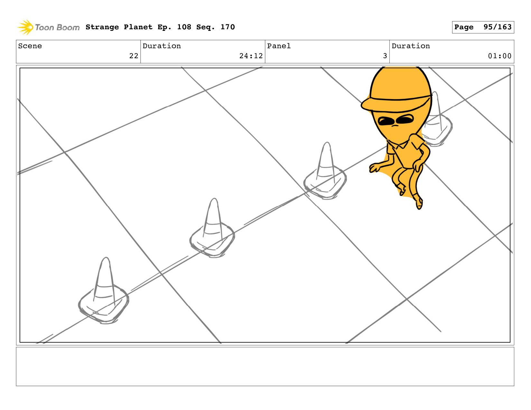Select the panel number '3'
Image resolution: width=531 pixels, height=410 pixels.
pyautogui.click(x=385, y=56)
